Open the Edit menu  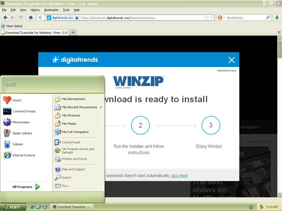click(x=13, y=10)
